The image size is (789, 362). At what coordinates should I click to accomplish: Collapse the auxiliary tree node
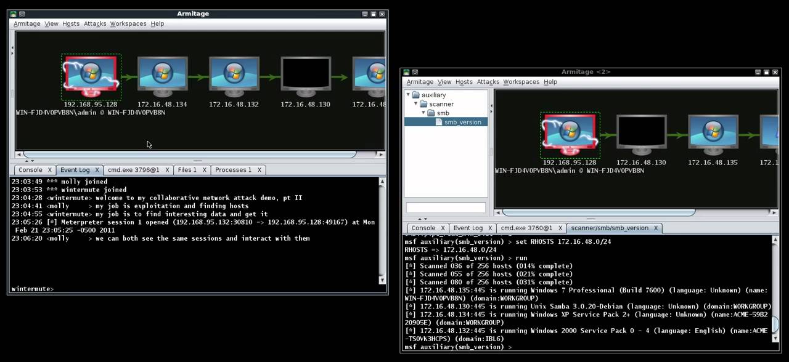[408, 95]
